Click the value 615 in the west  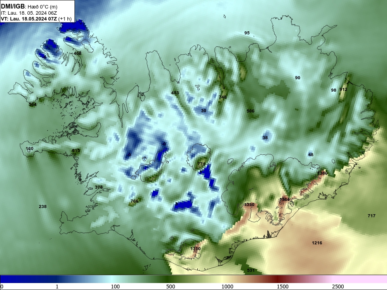coord(76,150)
